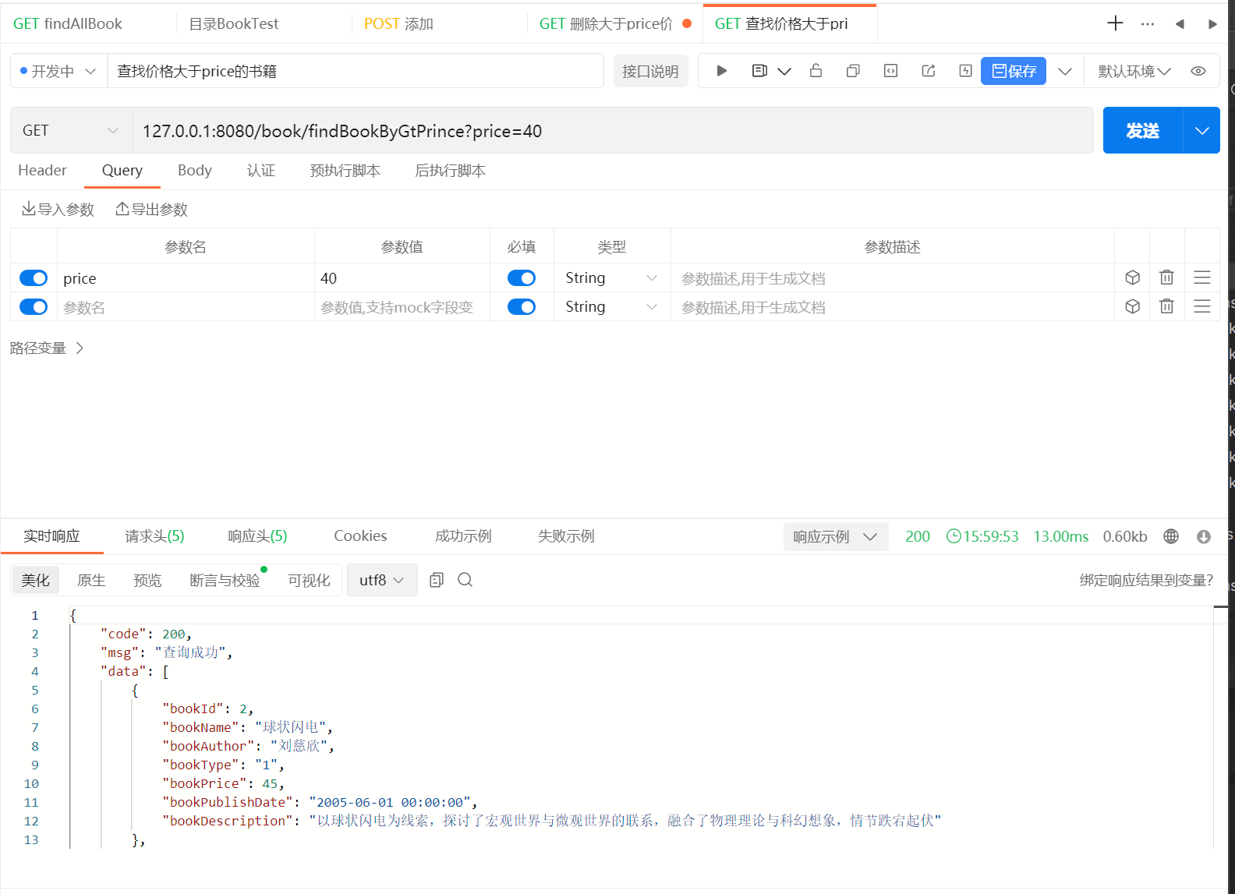The height and width of the screenshot is (894, 1235).
Task: Click the 接口说明 button
Action: click(650, 71)
